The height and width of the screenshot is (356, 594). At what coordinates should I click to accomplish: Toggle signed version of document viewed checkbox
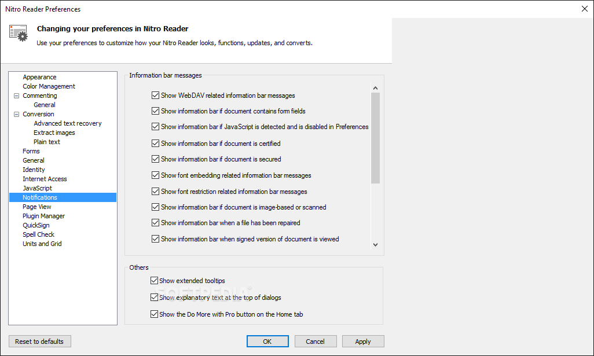click(x=155, y=239)
